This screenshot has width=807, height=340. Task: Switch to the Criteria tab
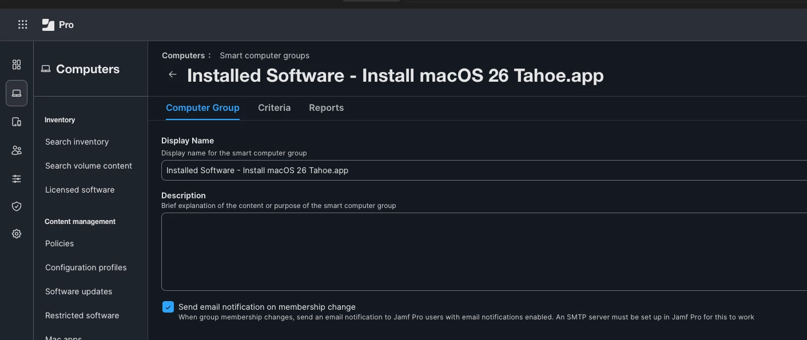tap(274, 107)
